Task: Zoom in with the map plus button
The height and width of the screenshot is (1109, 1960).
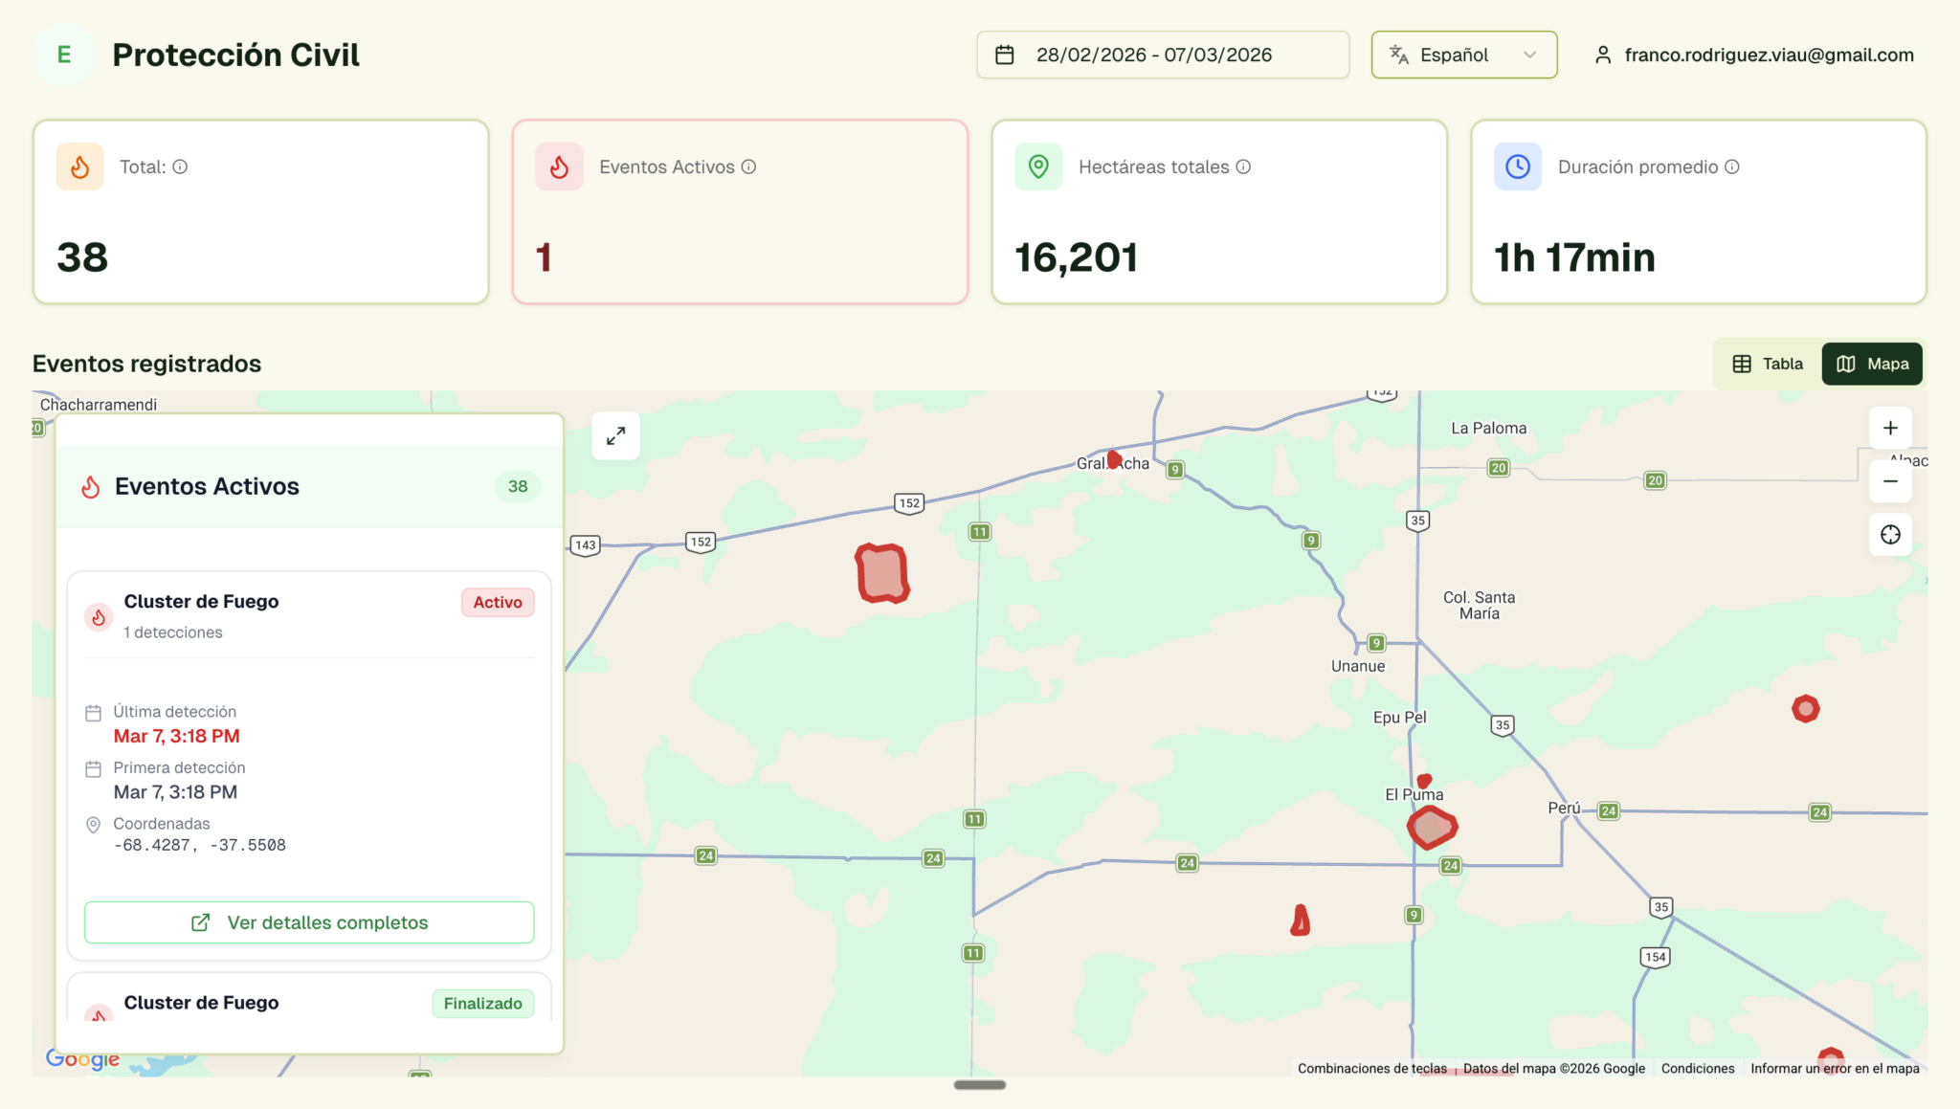Action: pos(1890,428)
